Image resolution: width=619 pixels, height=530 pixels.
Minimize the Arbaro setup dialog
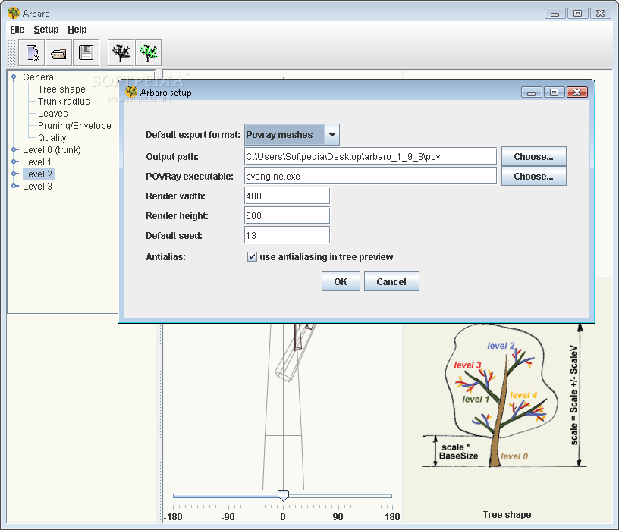[x=532, y=93]
